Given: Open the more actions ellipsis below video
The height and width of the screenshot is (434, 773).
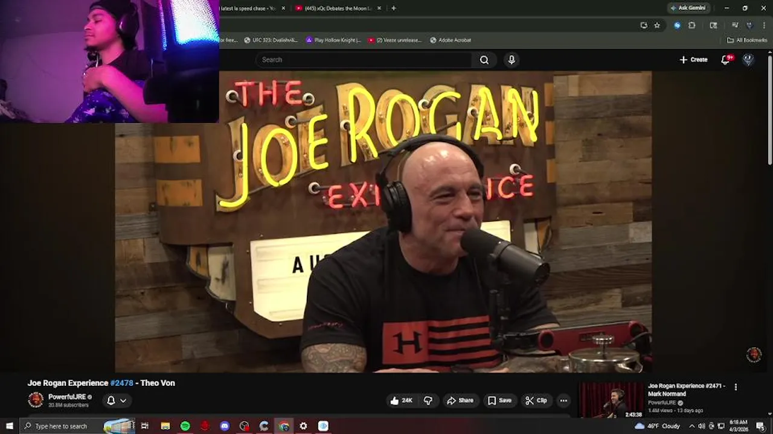Looking at the screenshot, I should click(563, 400).
